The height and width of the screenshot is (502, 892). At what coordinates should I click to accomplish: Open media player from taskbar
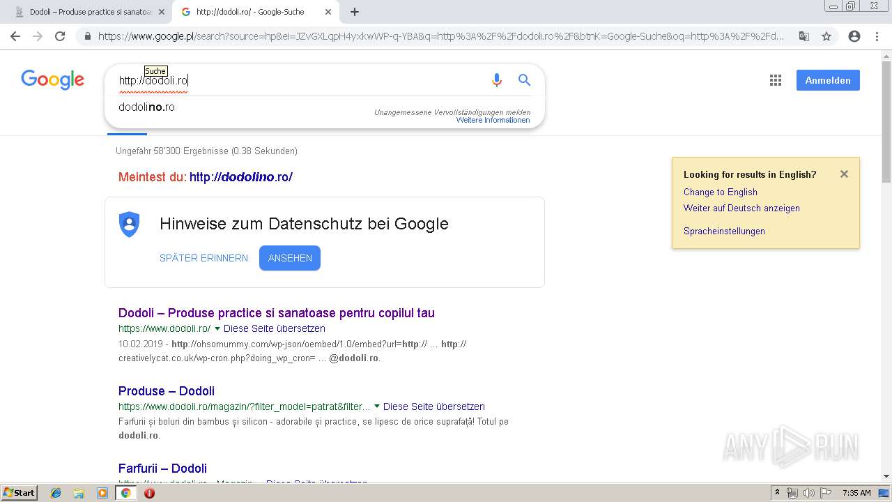[102, 493]
